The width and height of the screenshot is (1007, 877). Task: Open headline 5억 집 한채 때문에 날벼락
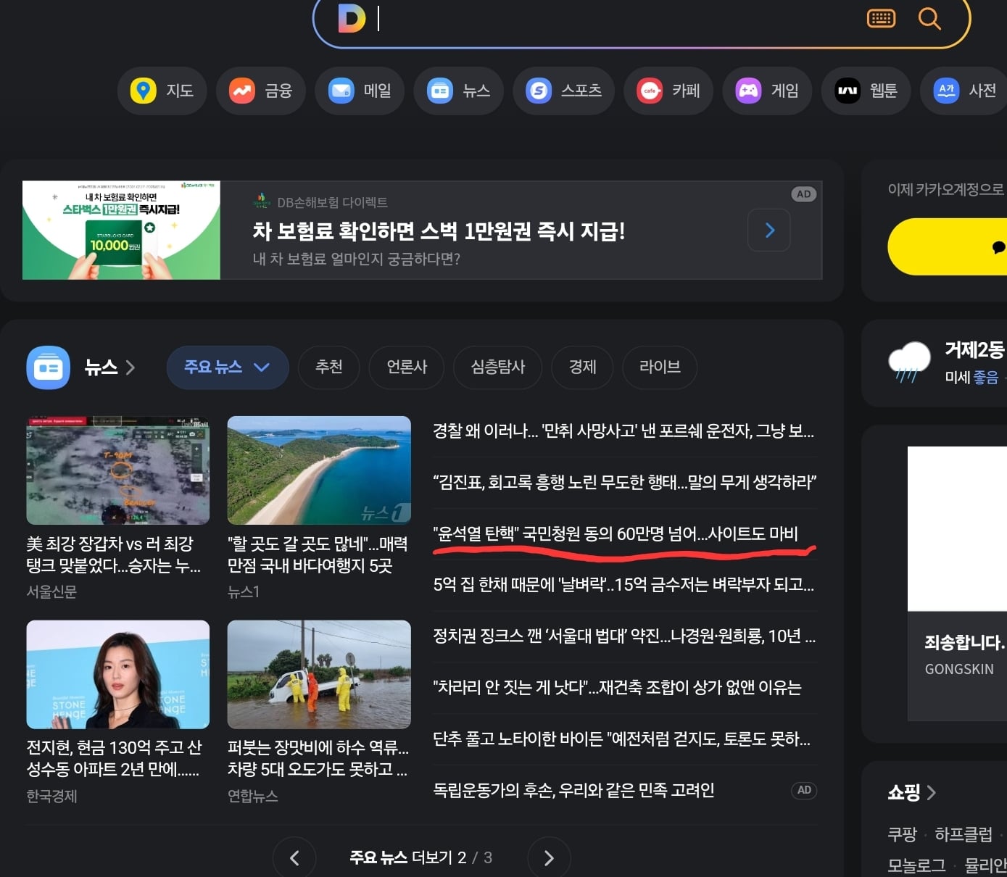pyautogui.click(x=623, y=585)
